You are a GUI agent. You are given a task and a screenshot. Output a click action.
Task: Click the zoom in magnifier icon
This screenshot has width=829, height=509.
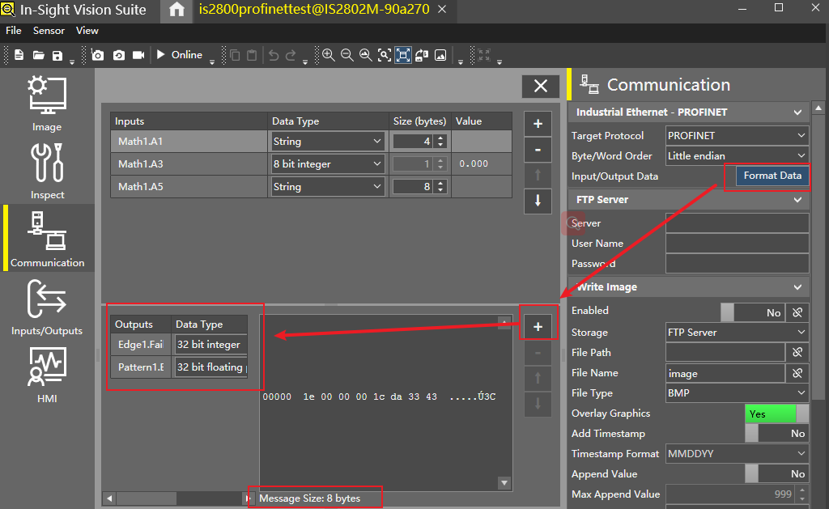click(328, 55)
